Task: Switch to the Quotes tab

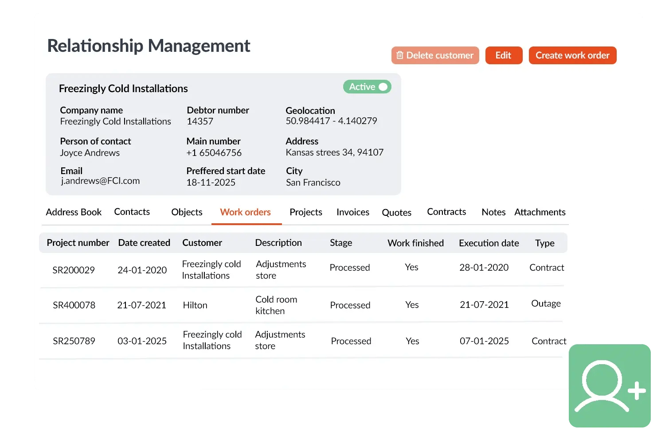Action: tap(396, 213)
